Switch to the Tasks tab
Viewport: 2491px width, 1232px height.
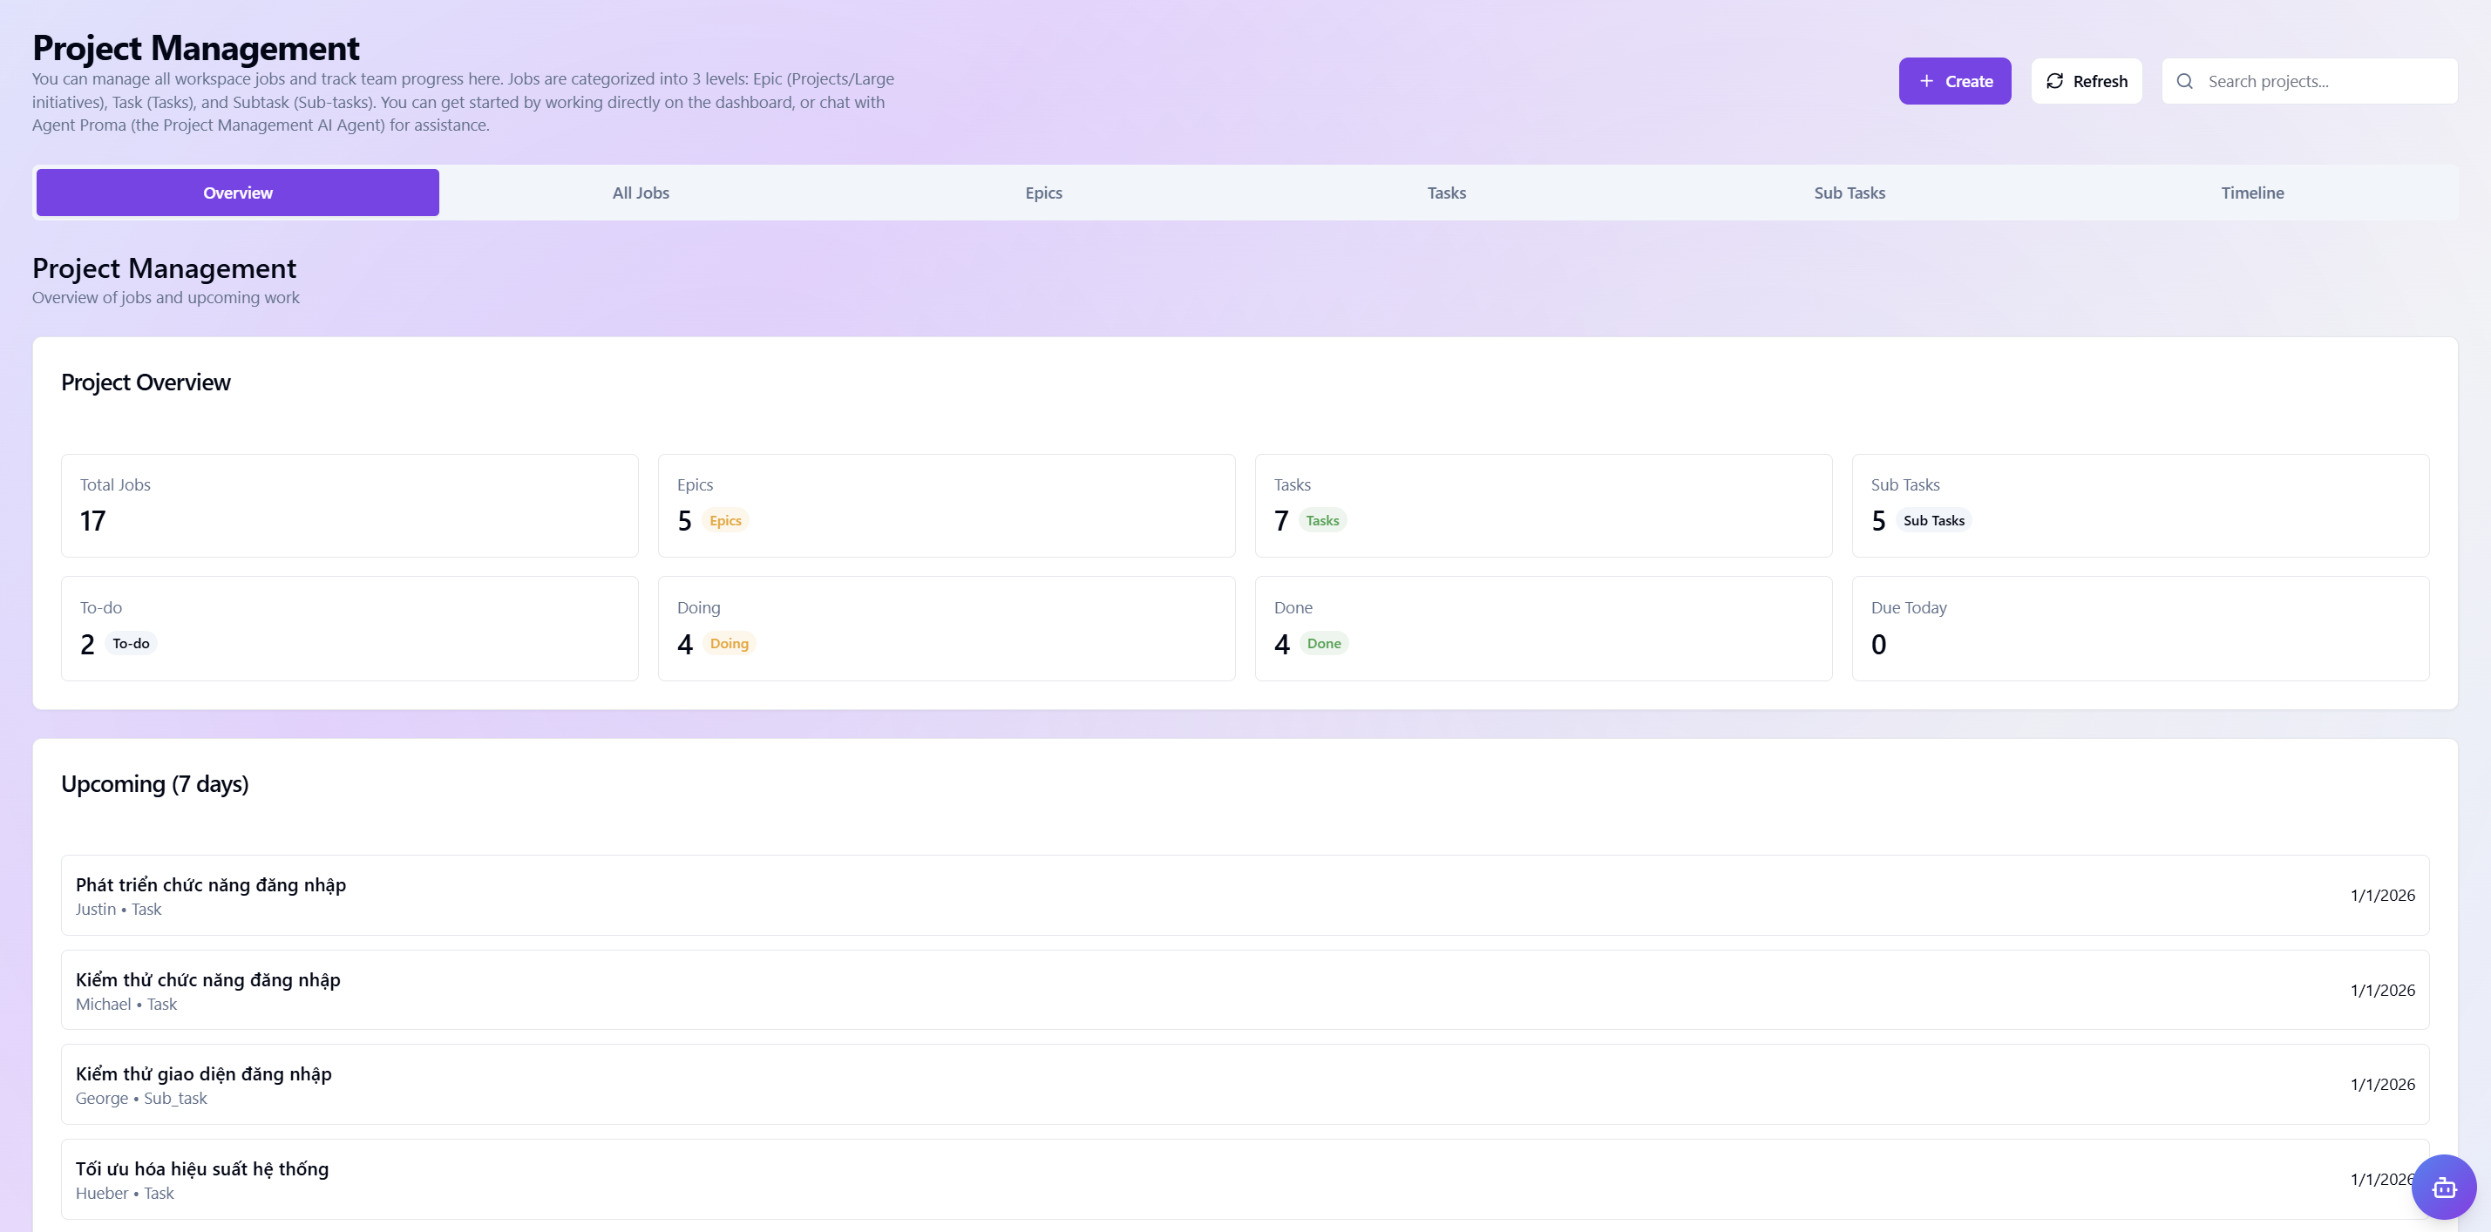click(x=1446, y=193)
